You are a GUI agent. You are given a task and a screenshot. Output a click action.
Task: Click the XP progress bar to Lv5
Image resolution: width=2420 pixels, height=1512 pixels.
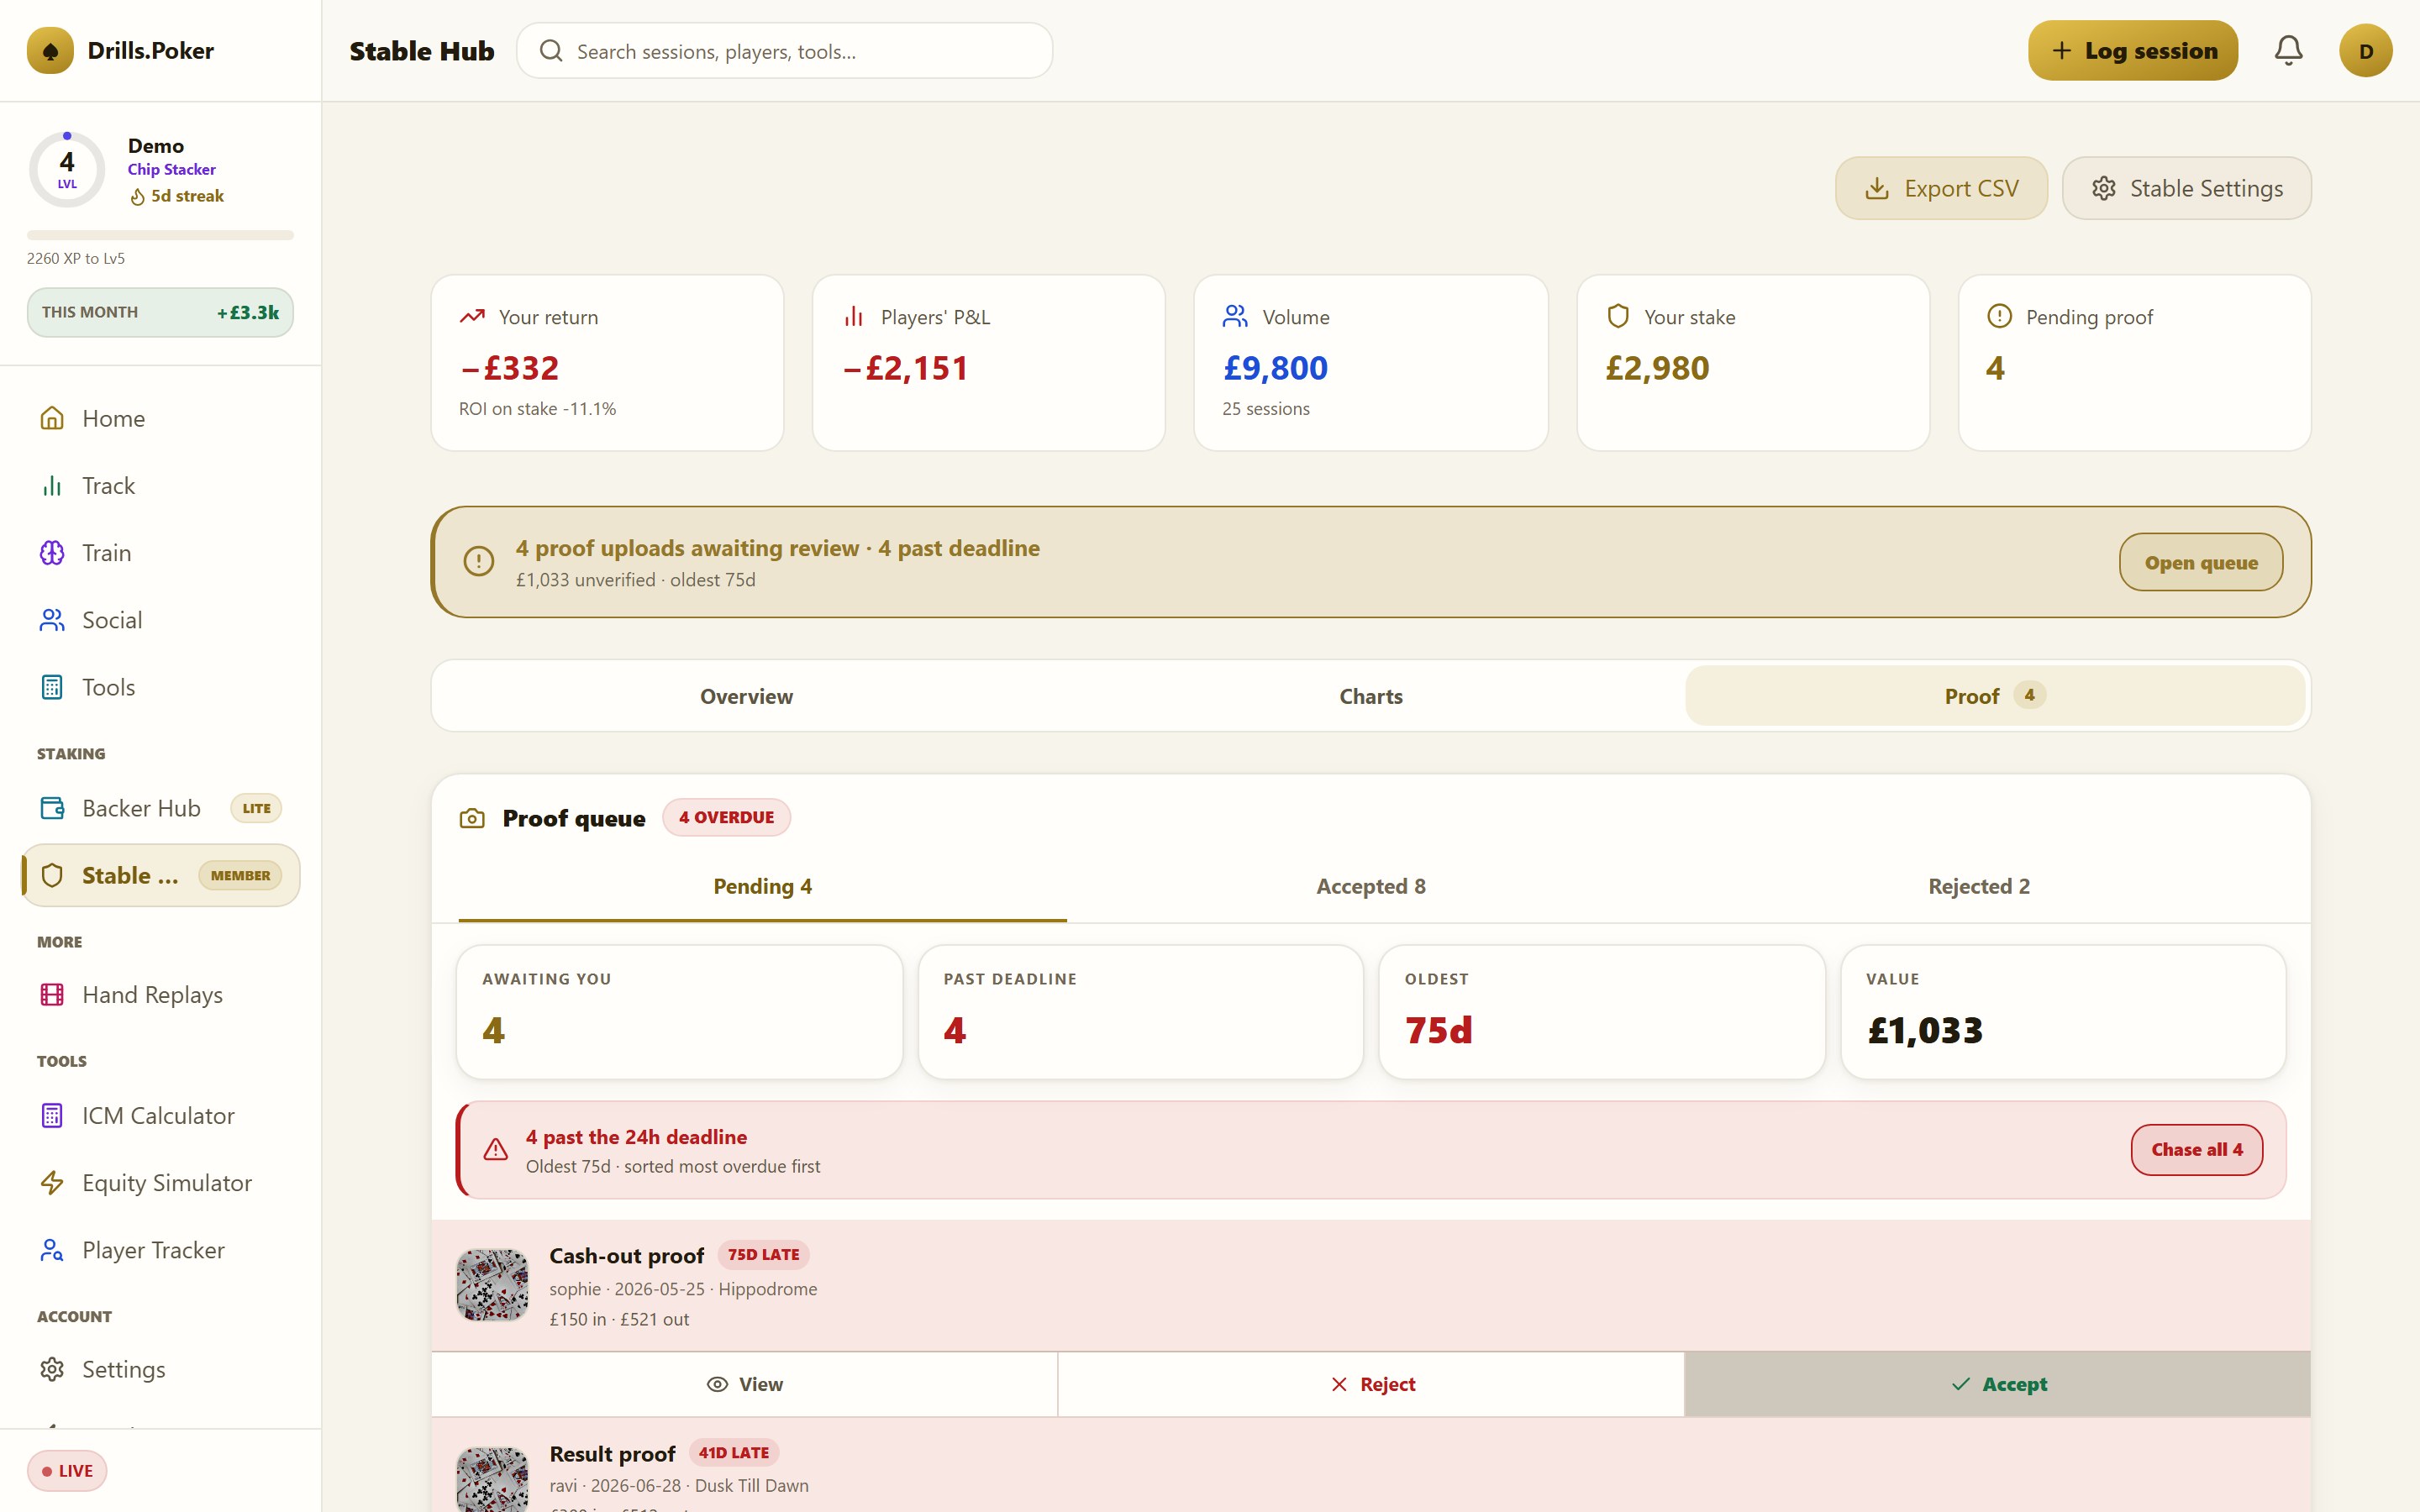click(160, 235)
